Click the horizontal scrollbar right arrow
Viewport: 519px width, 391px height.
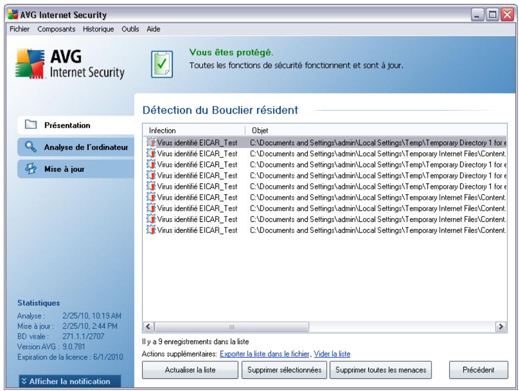pyautogui.click(x=500, y=327)
